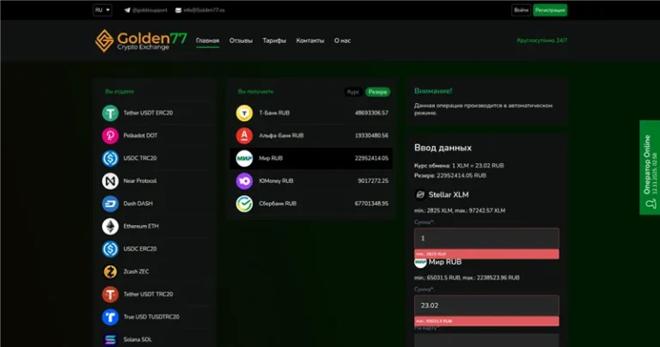This screenshot has height=347, width=660.
Task: Select the Polkadot DOT icon
Action: (x=110, y=136)
